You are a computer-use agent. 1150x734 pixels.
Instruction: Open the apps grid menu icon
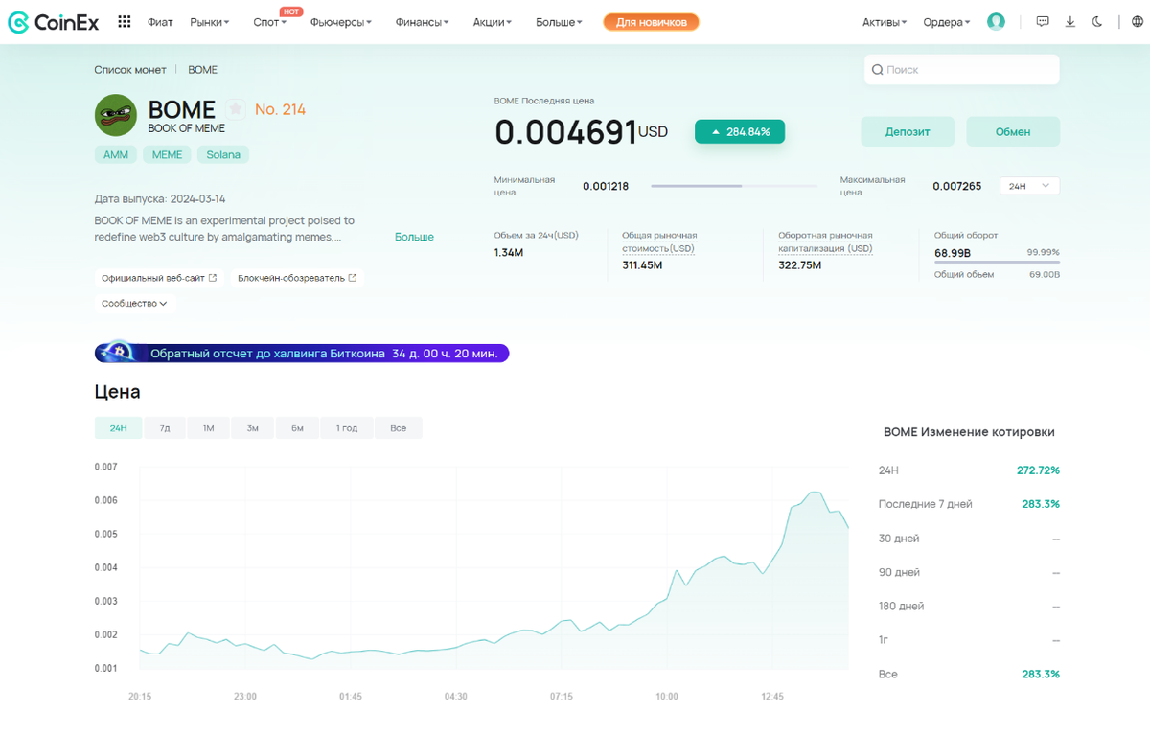click(125, 22)
